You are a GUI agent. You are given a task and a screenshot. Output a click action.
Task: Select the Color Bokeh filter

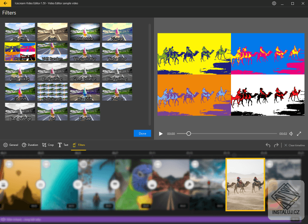pyautogui.click(x=20, y=72)
